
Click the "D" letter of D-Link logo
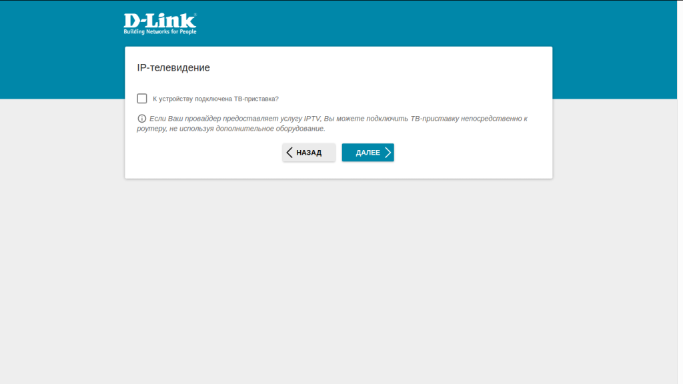pos(131,21)
